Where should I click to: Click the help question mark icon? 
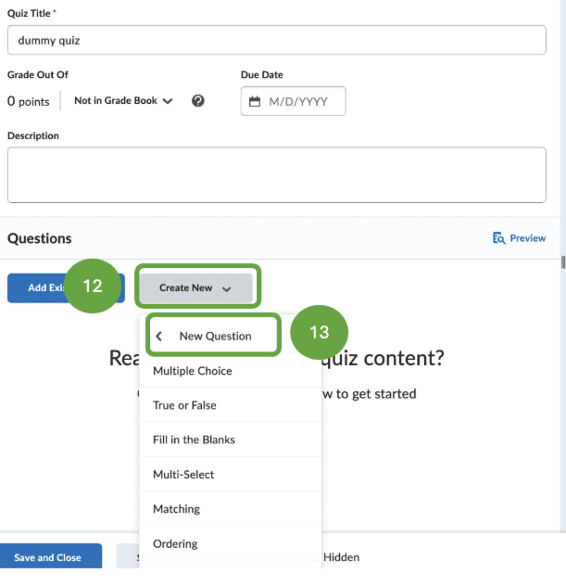pos(198,100)
